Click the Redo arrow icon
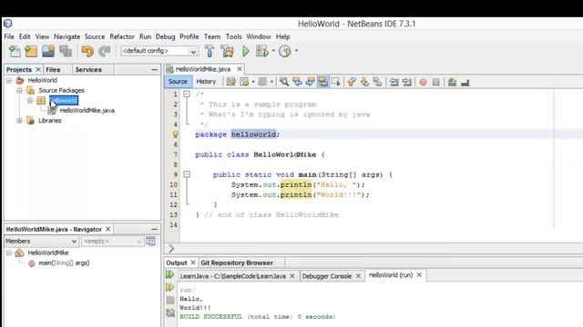This screenshot has width=583, height=327. coord(105,51)
